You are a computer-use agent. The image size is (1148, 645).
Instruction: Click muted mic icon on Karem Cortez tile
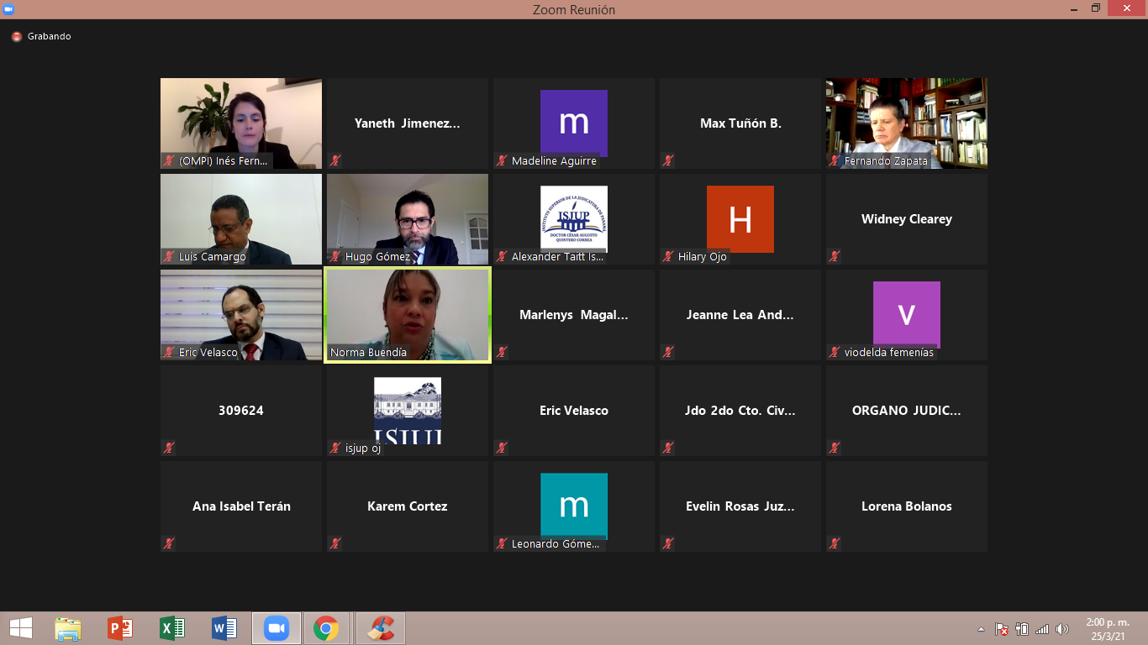pyautogui.click(x=335, y=543)
